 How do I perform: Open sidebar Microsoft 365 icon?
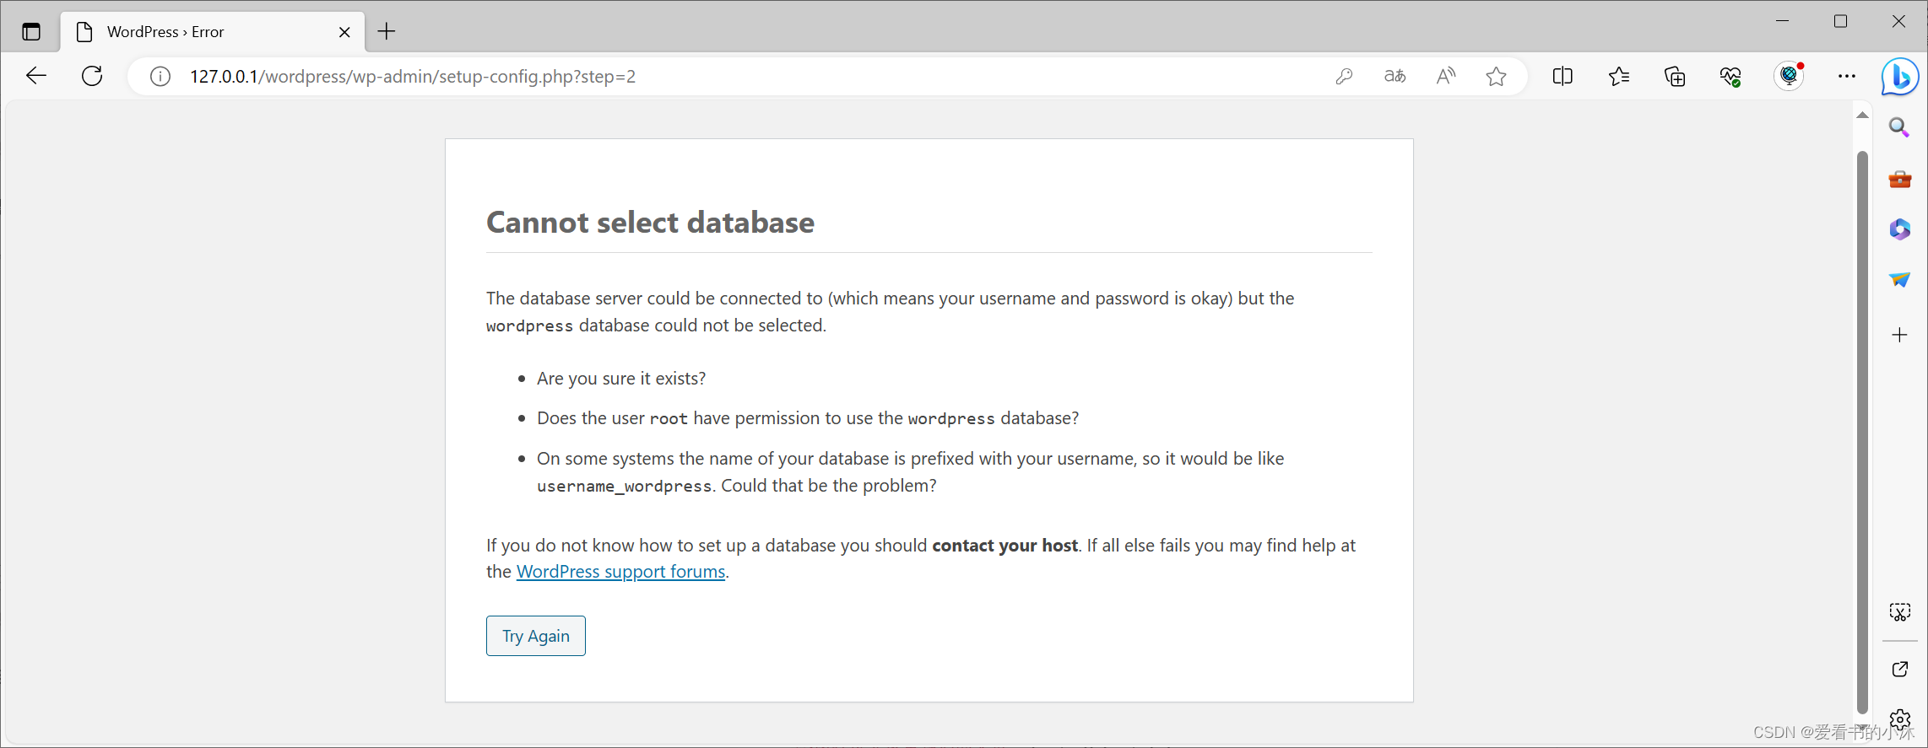pos(1899,229)
